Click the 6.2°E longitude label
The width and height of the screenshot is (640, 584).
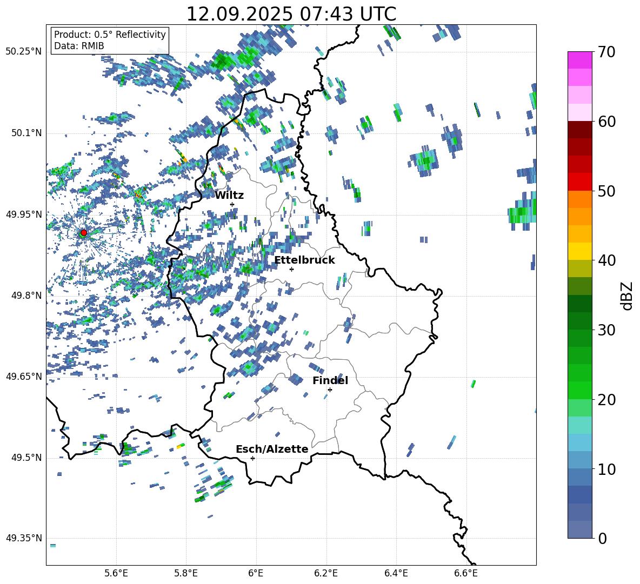coord(326,573)
